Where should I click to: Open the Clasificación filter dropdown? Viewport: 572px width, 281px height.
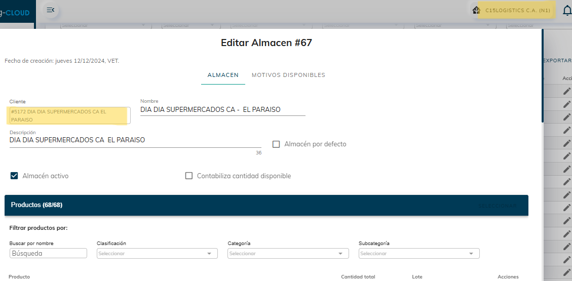click(x=157, y=253)
